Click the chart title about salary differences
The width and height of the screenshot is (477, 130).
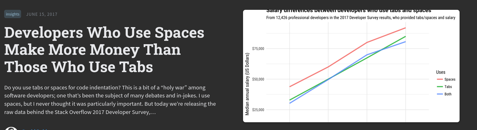pyautogui.click(x=349, y=11)
